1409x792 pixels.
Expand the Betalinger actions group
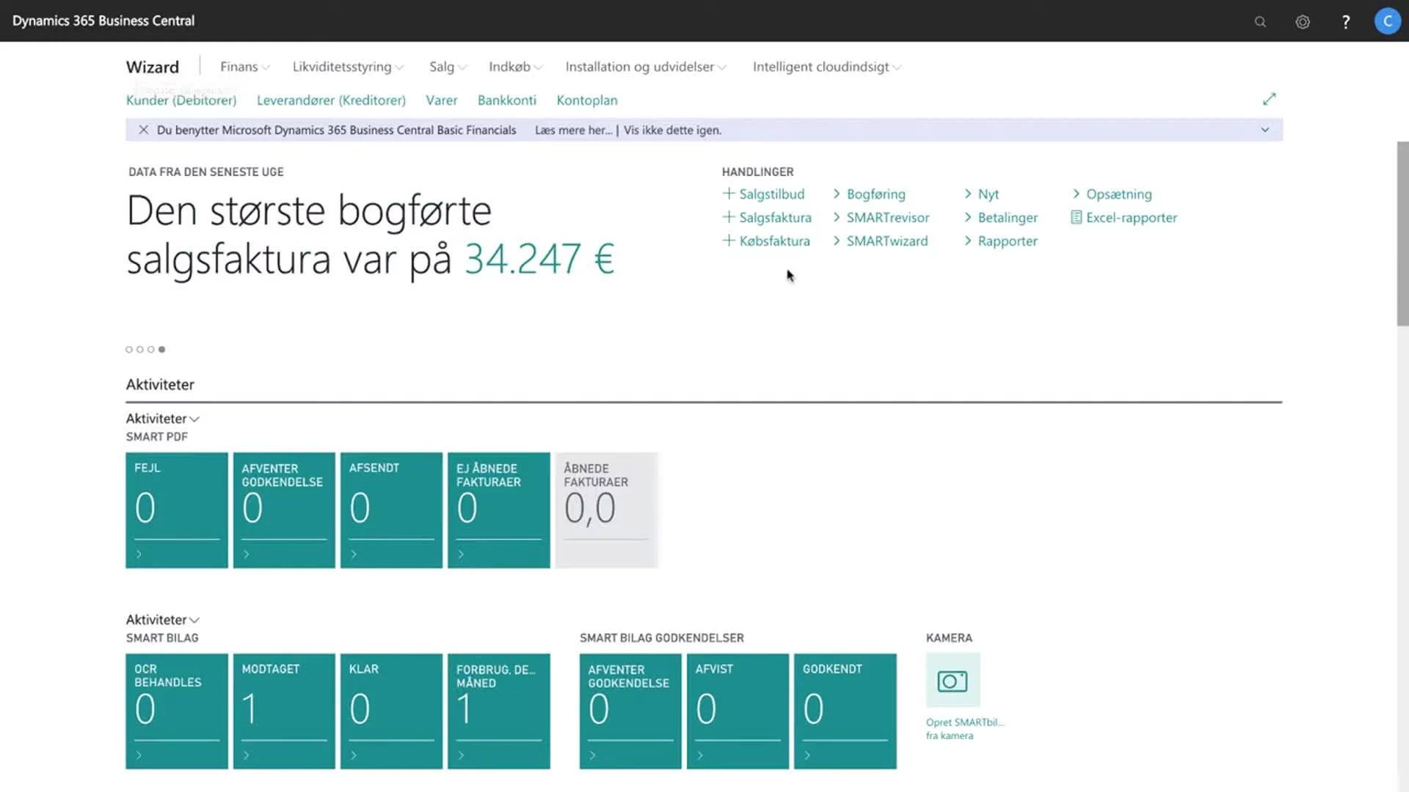click(1001, 217)
